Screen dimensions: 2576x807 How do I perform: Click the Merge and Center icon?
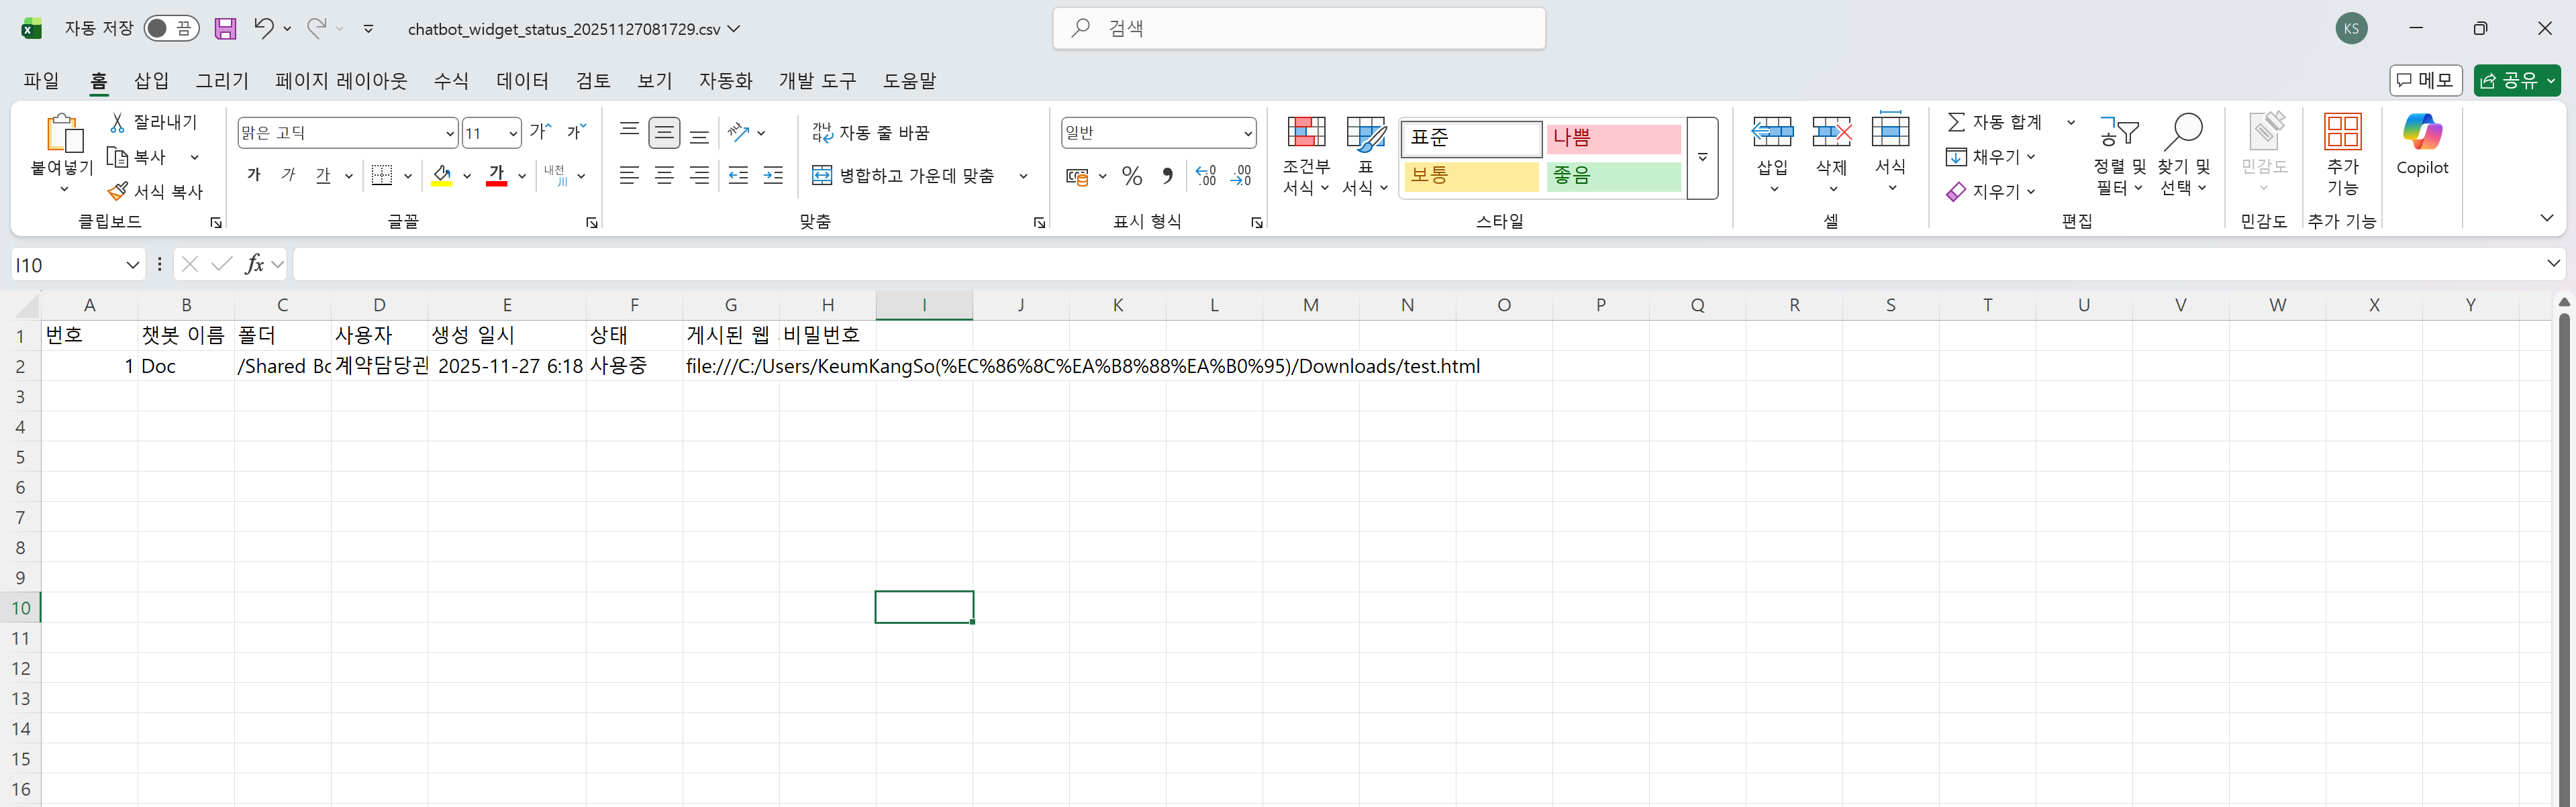[x=822, y=175]
